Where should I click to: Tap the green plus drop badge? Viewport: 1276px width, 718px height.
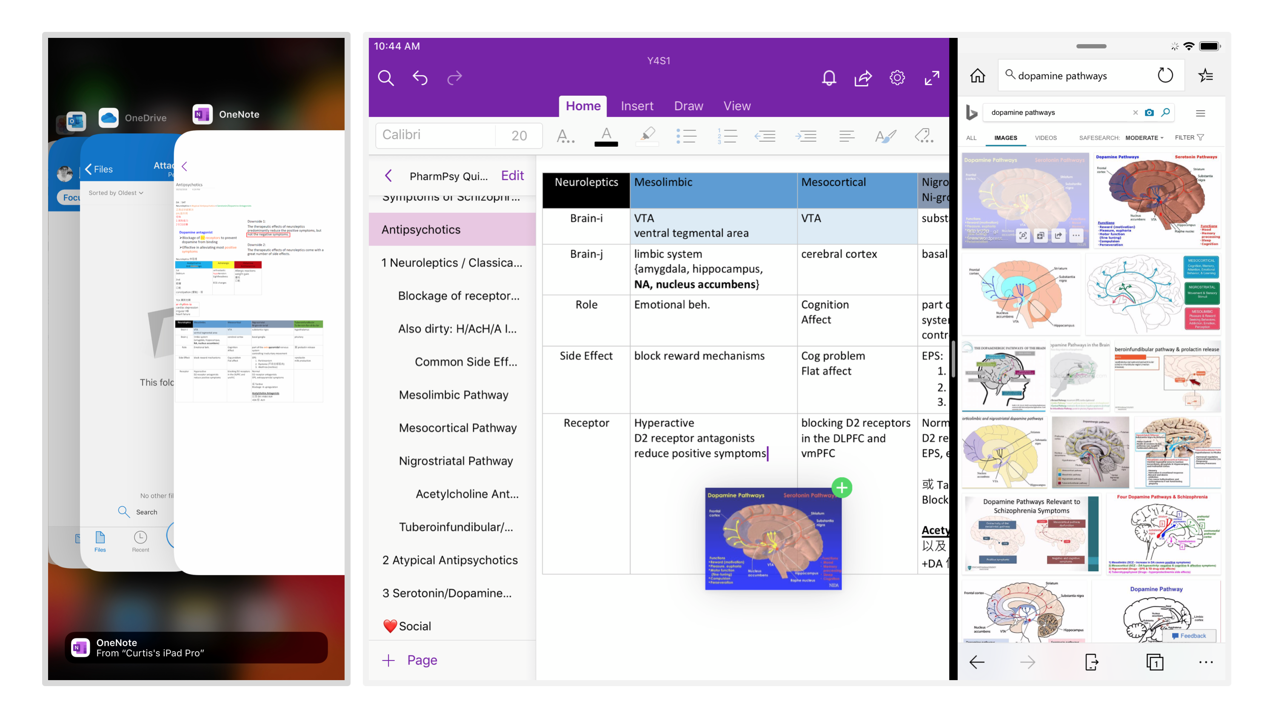pos(842,488)
